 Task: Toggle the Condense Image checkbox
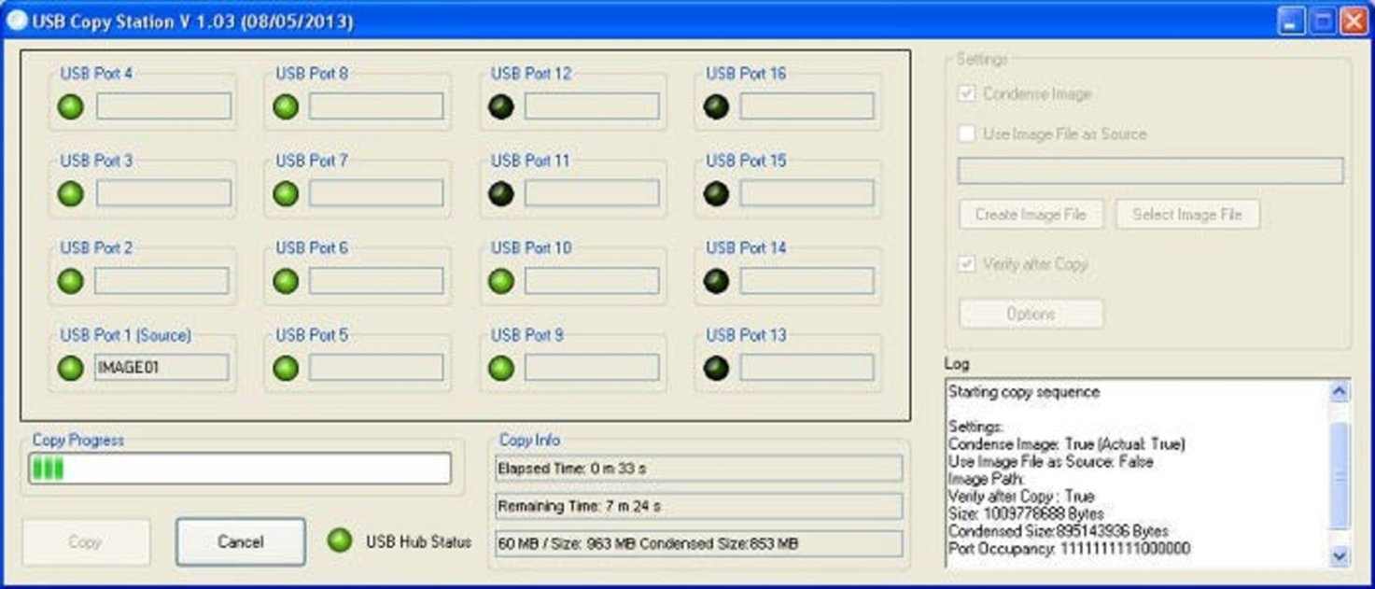(967, 93)
